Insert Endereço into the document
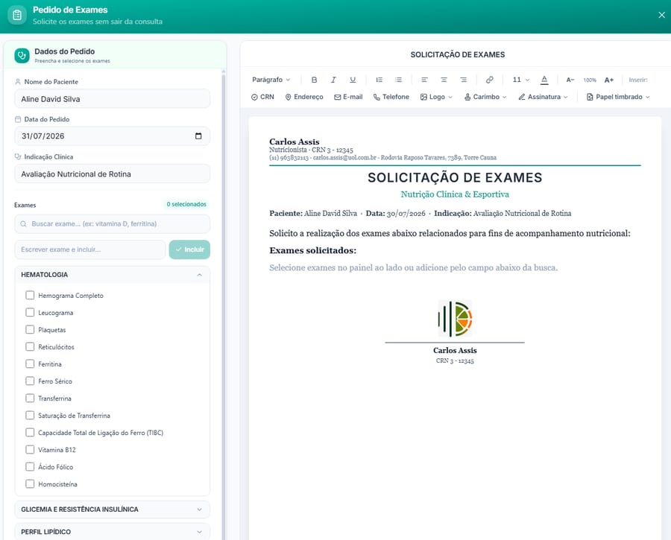Image resolution: width=671 pixels, height=540 pixels. (x=304, y=97)
